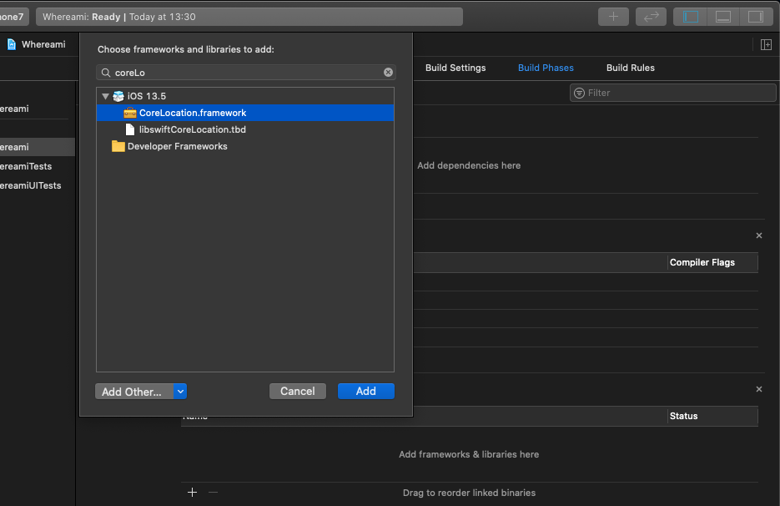The height and width of the screenshot is (506, 780).
Task: Click the Library plus button in toolbar
Action: 613,17
